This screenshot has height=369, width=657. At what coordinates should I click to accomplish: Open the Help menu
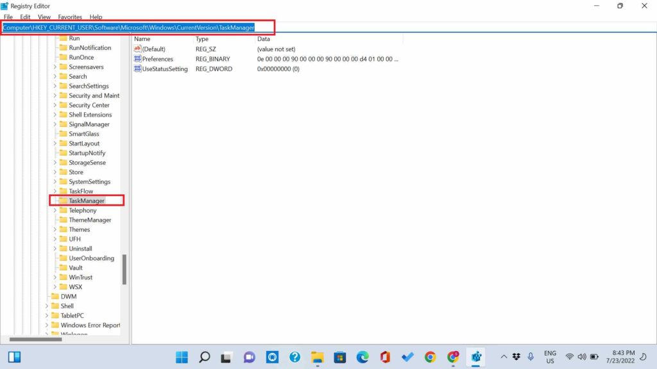point(96,17)
